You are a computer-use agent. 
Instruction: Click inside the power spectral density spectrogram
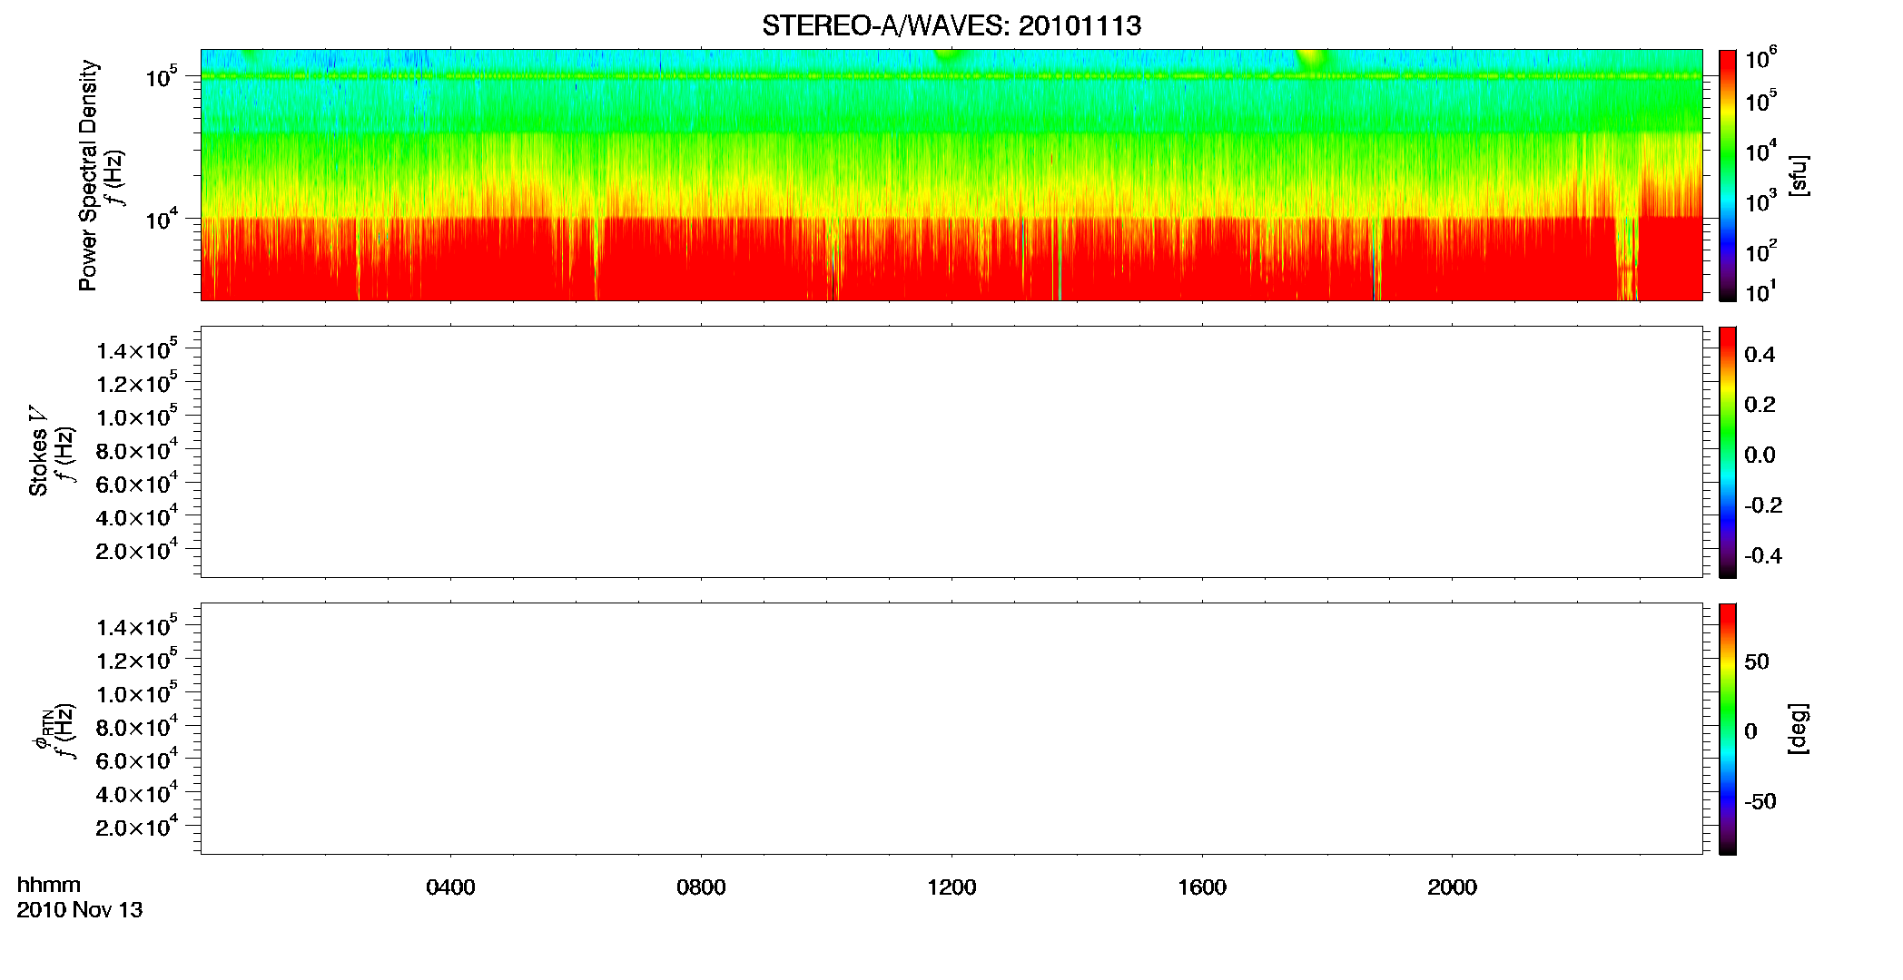pyautogui.click(x=951, y=175)
